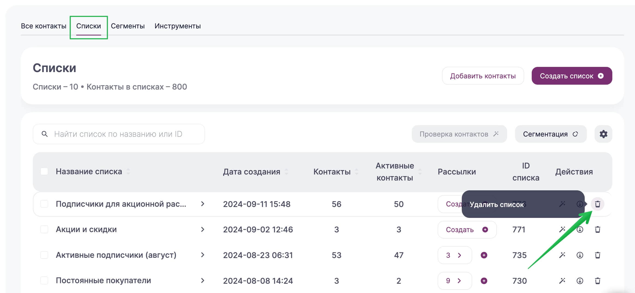Viewport: 635px width, 293px height.
Task: Open the 3 mailings of list 735
Action: click(455, 255)
